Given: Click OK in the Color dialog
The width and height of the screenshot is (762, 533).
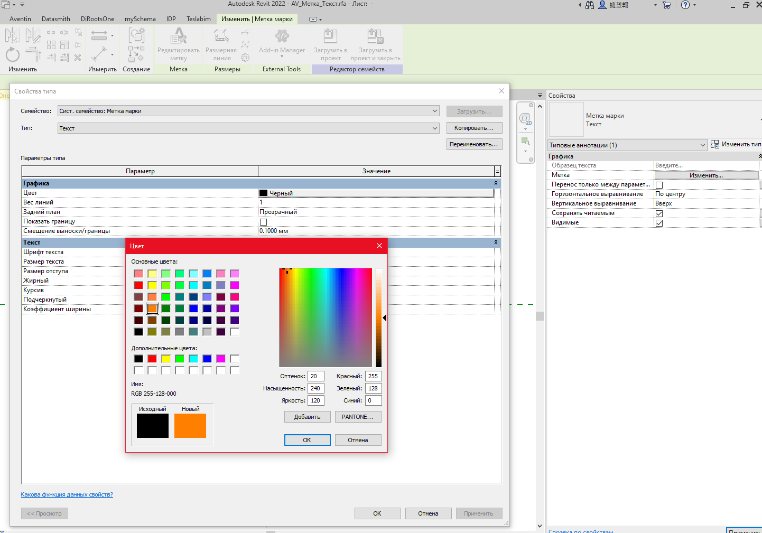Looking at the screenshot, I should pos(308,440).
